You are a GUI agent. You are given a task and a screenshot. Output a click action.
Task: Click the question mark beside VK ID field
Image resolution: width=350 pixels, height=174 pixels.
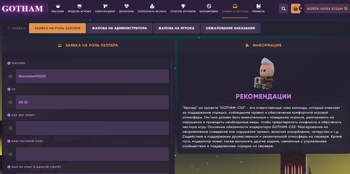pyautogui.click(x=10, y=102)
